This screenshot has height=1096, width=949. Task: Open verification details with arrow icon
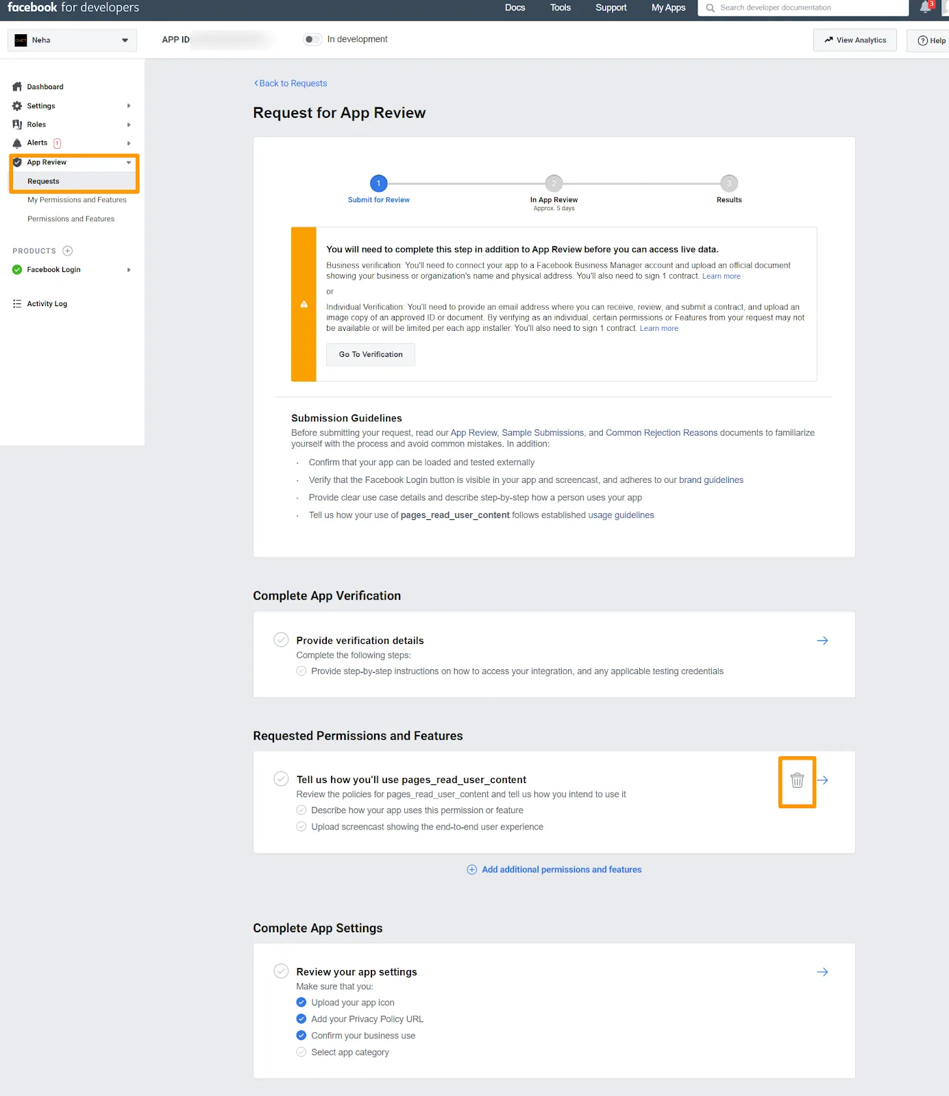coord(823,640)
